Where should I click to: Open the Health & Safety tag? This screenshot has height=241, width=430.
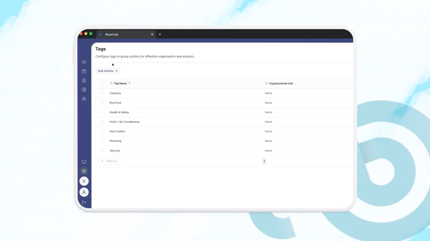119,112
